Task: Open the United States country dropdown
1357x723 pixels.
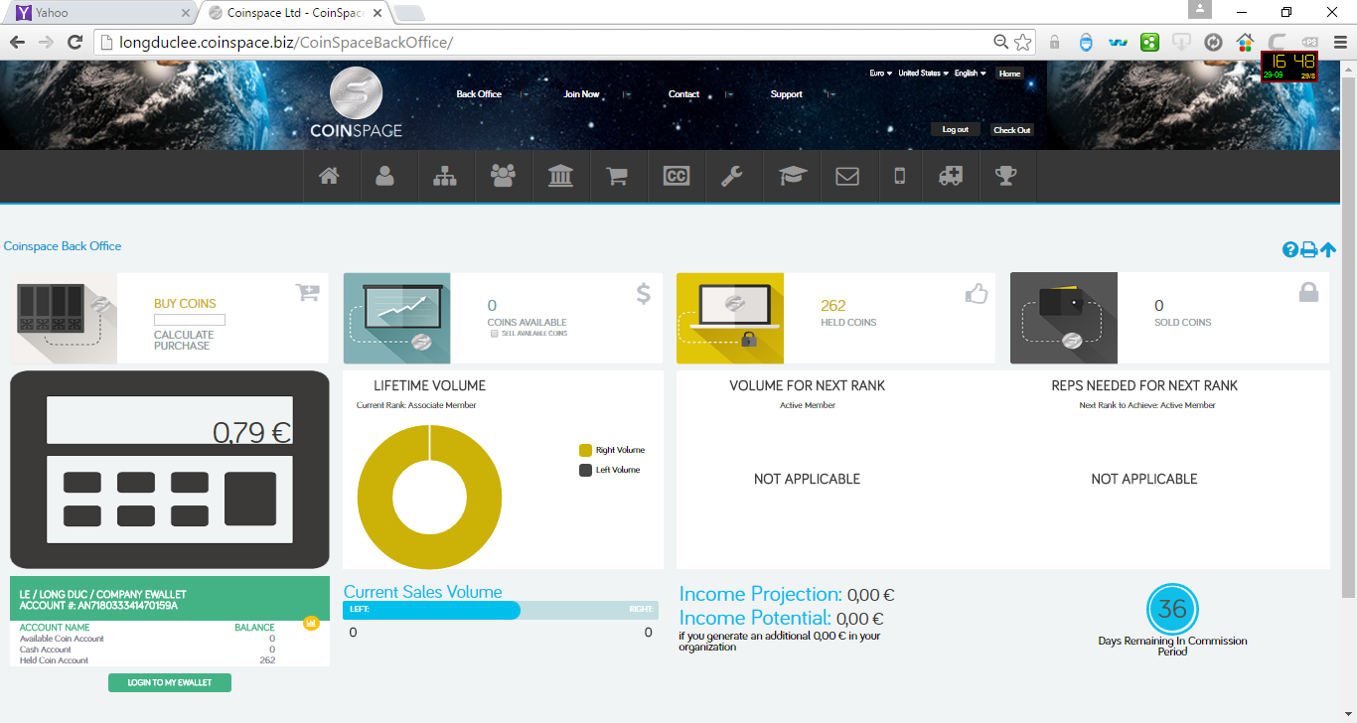Action: (923, 73)
